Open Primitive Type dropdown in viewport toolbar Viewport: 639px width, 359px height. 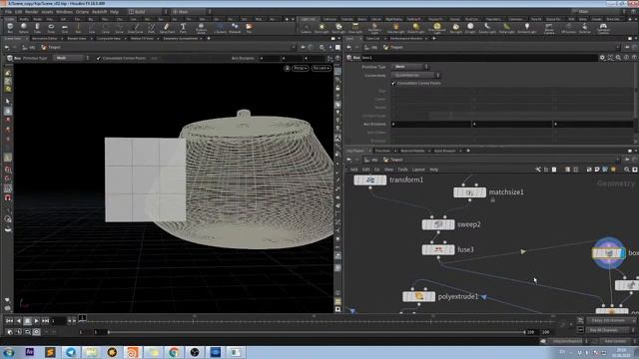(x=72, y=58)
